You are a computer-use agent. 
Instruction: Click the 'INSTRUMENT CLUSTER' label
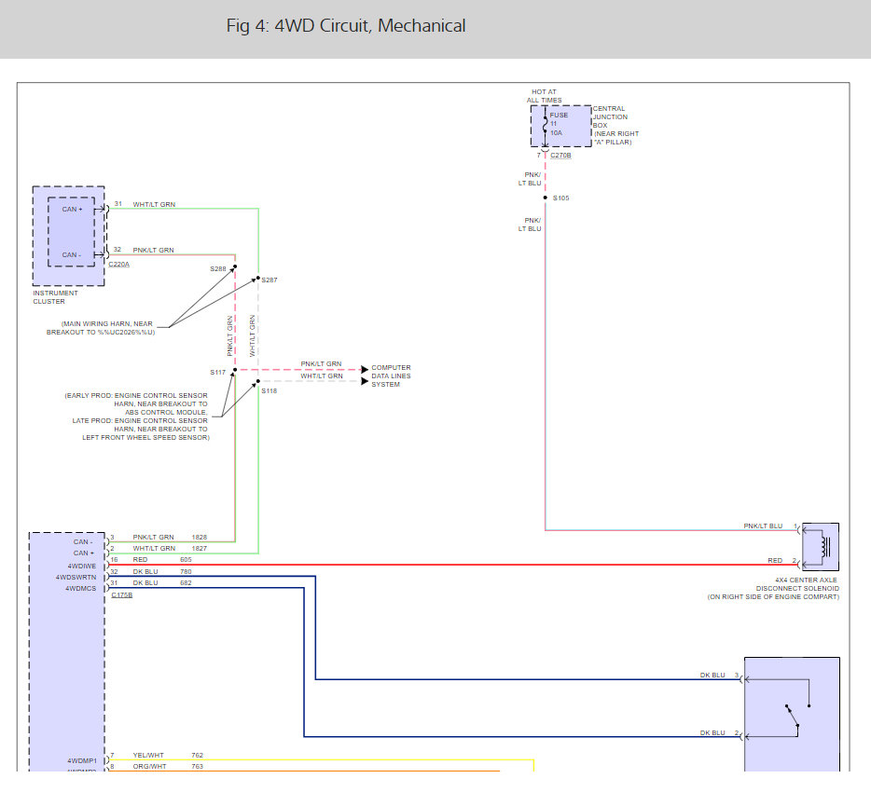click(x=55, y=297)
